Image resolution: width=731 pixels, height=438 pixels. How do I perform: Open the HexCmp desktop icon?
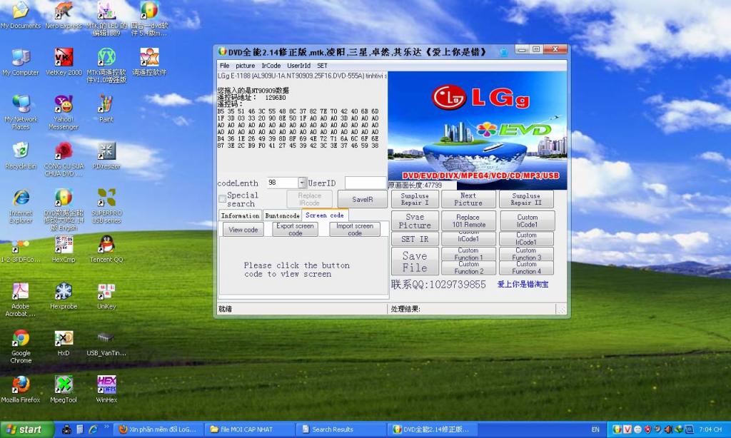(x=64, y=245)
